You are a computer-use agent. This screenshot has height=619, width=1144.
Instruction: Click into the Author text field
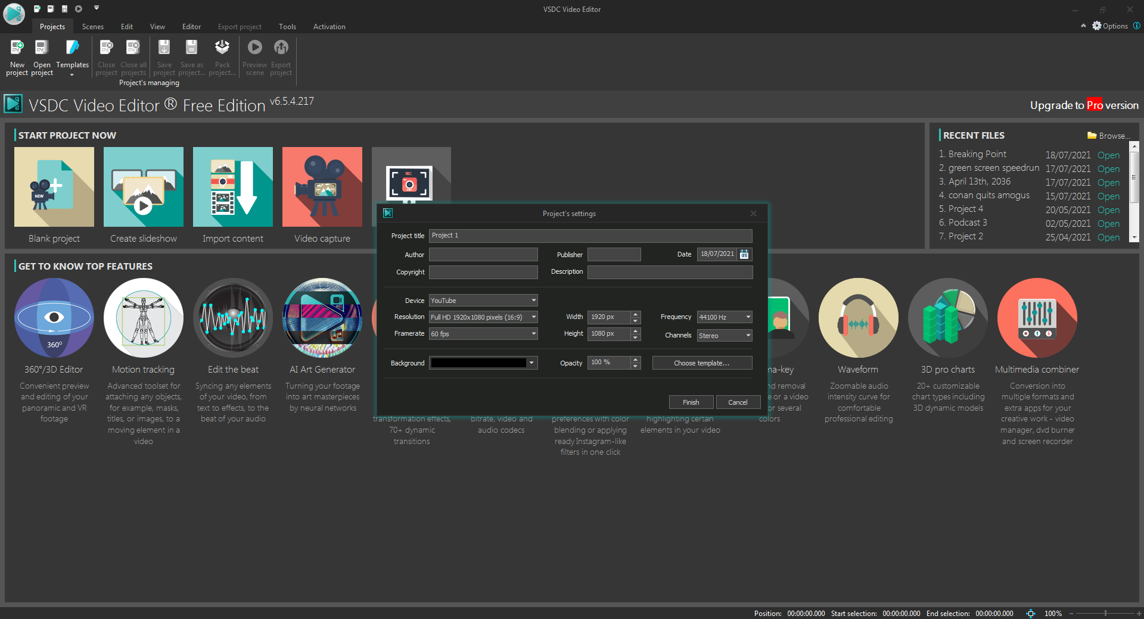pyautogui.click(x=483, y=255)
